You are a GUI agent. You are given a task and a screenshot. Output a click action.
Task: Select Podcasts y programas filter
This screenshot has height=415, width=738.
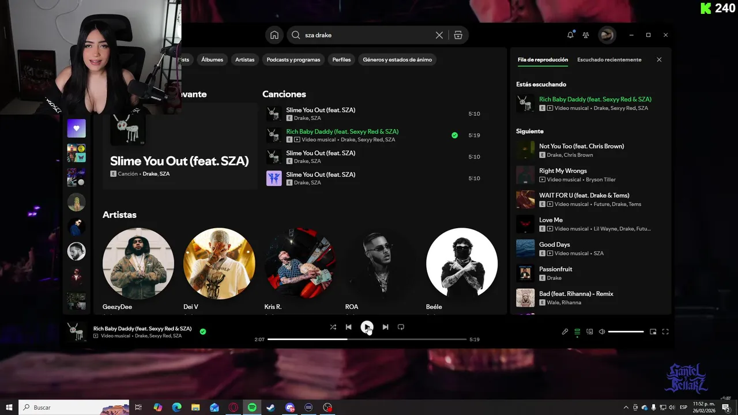(293, 59)
